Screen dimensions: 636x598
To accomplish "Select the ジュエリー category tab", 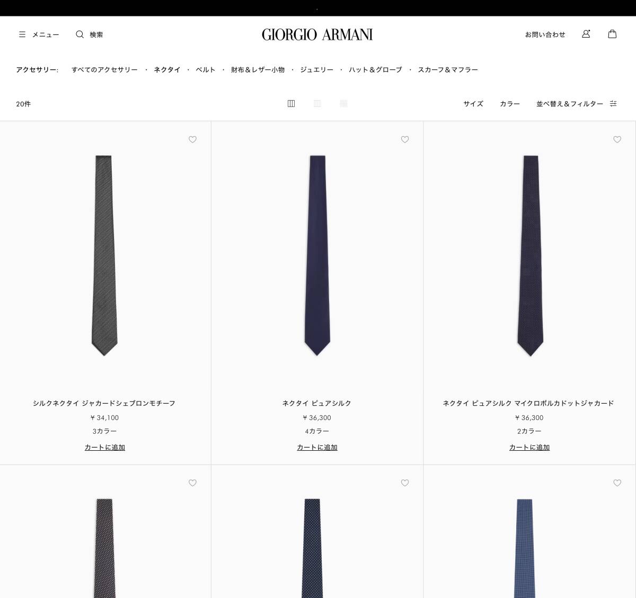I will 317,70.
